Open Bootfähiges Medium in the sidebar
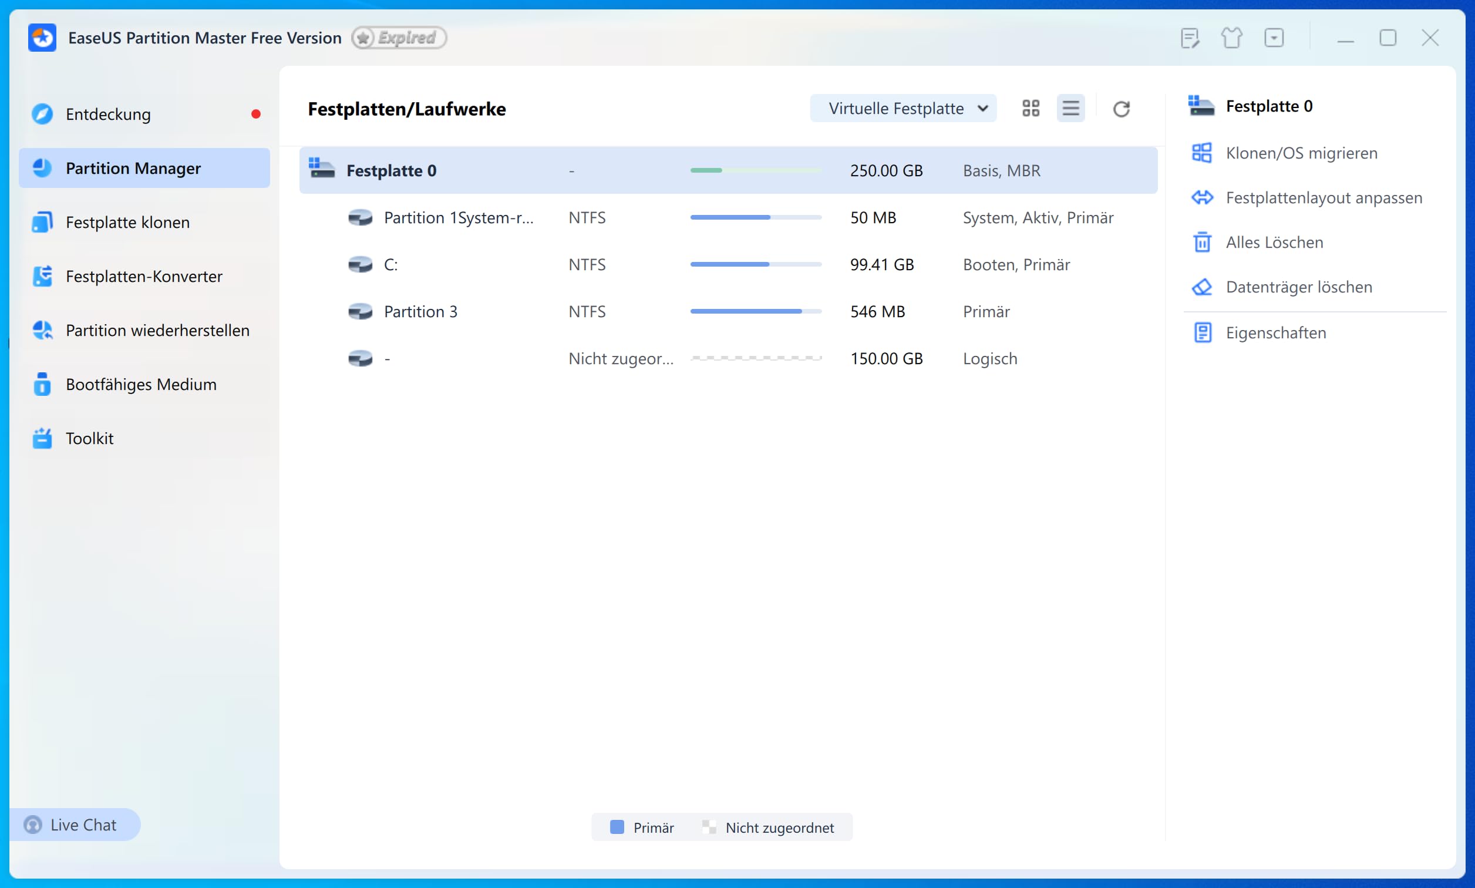This screenshot has height=888, width=1475. tap(144, 384)
